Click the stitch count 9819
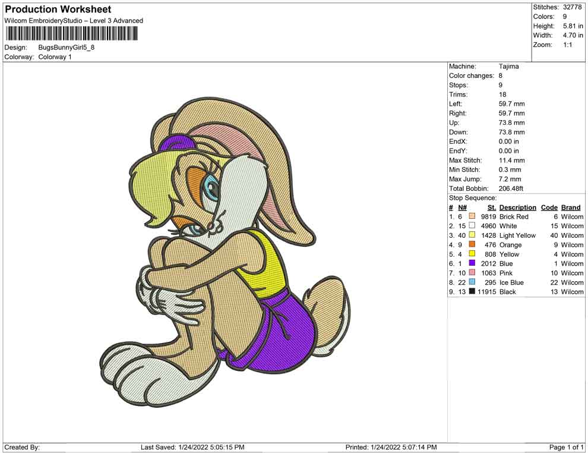The width and height of the screenshot is (588, 453). [x=489, y=216]
